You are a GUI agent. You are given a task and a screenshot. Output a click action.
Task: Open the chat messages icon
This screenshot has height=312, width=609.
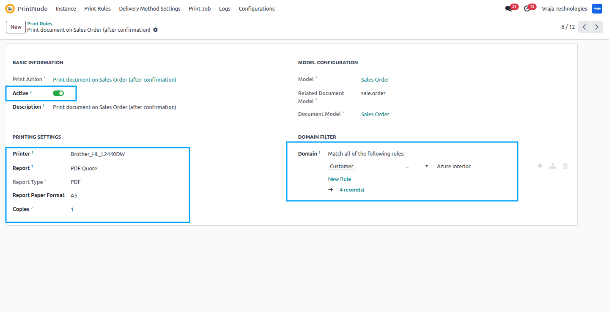click(x=508, y=9)
